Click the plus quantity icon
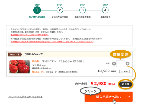Image resolution: width=141 pixels, height=108 pixels. click(x=127, y=64)
